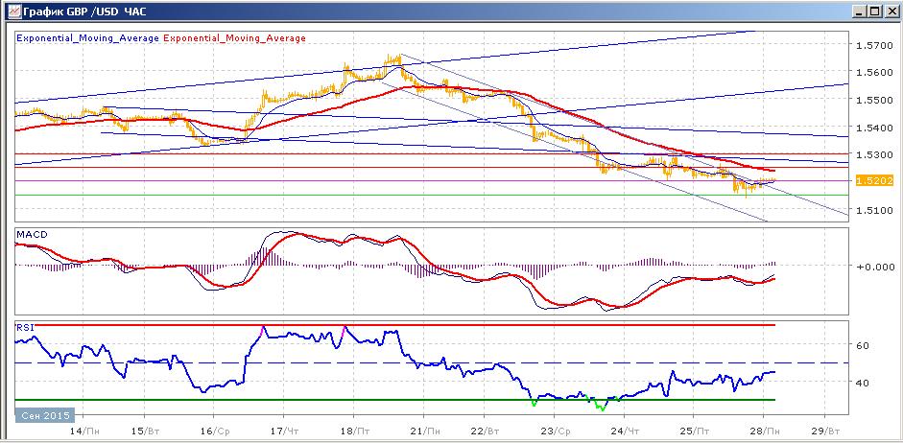Select the 18/Пт date marker

355,431
